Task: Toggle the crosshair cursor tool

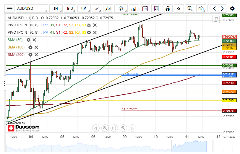Action: point(179,9)
